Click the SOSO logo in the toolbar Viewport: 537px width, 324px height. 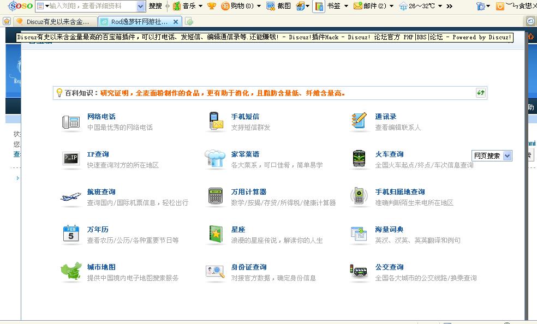[x=20, y=6]
